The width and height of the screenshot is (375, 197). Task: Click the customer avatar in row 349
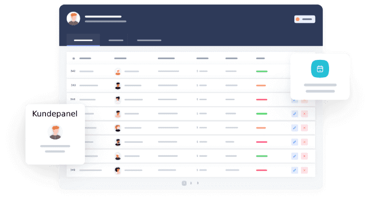click(x=118, y=170)
